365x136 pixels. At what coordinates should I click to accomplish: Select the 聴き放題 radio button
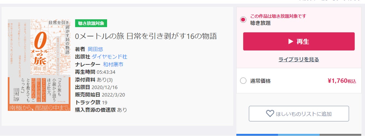(243, 20)
